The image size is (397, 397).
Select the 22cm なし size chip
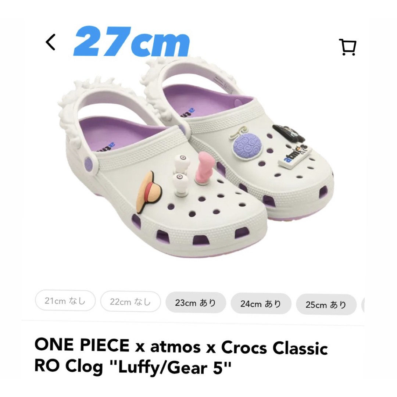130,301
